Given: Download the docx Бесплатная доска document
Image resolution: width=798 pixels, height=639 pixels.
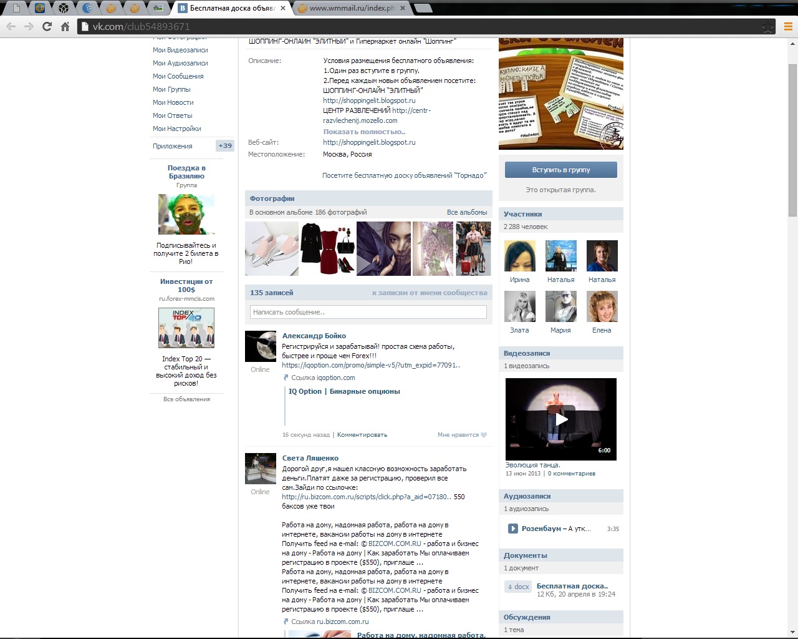Looking at the screenshot, I should 519,587.
